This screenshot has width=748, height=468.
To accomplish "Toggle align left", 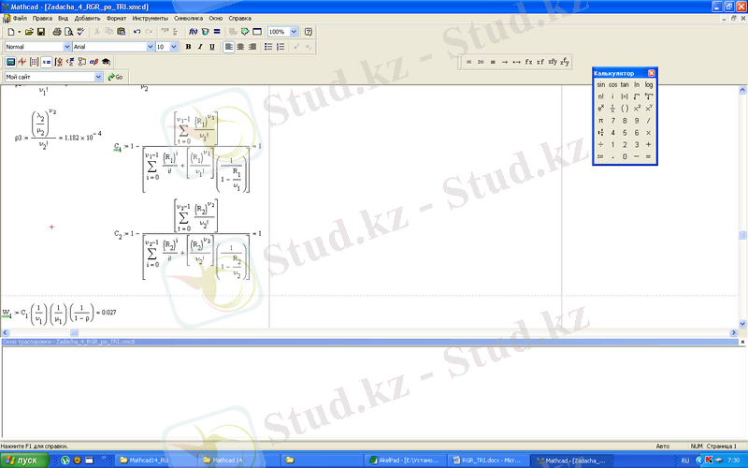I will coord(228,47).
